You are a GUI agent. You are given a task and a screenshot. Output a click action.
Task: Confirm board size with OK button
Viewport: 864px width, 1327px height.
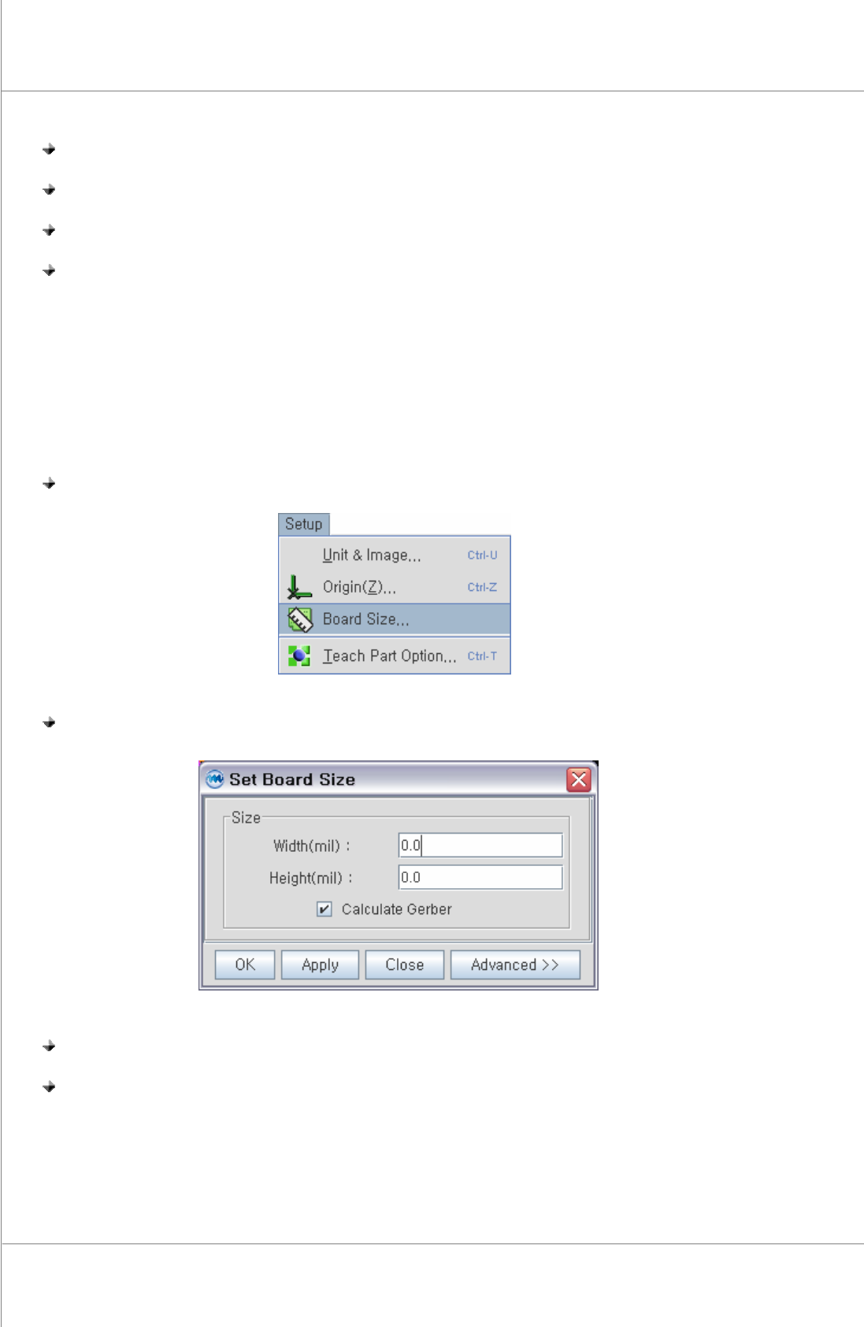[x=245, y=965]
